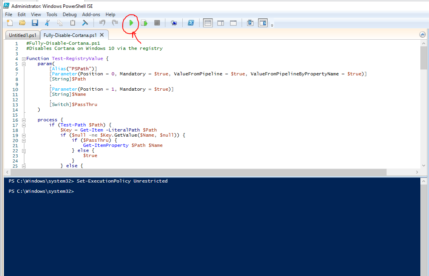Screen dimensions: 429x276
Task: Open a script with the folder icon
Action: (22, 23)
